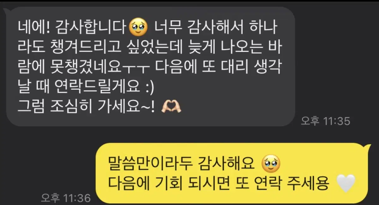Click the 오후 11:35 timestamp
Viewport: 379px width, 205px height.
coord(325,121)
